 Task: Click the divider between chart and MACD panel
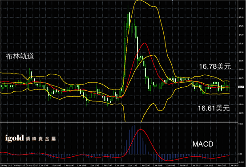coord(119,122)
